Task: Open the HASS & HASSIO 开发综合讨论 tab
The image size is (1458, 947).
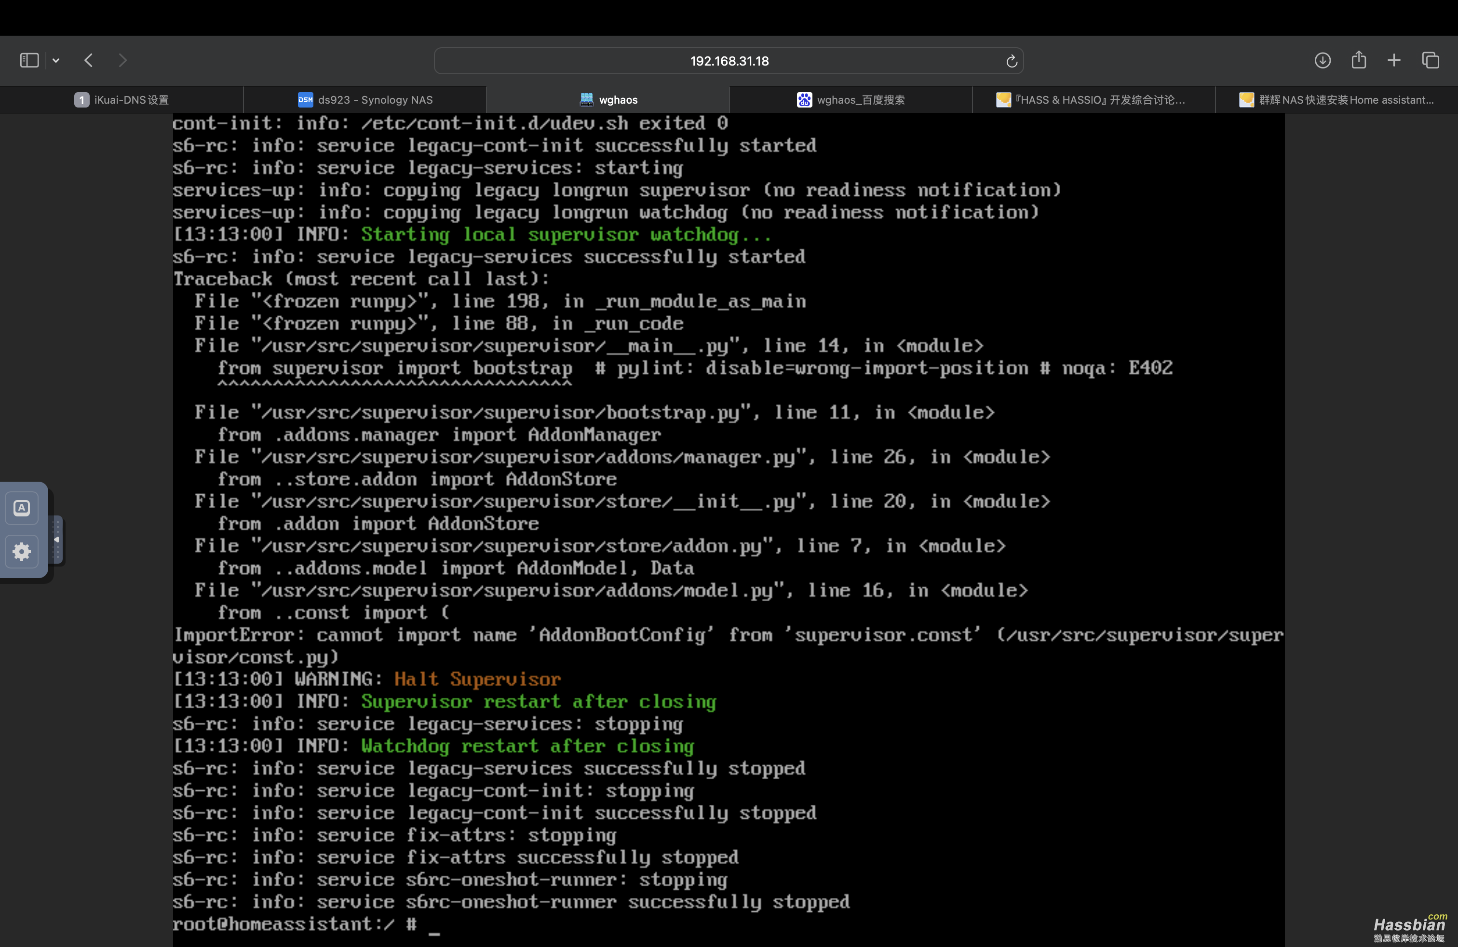Action: click(x=1093, y=100)
